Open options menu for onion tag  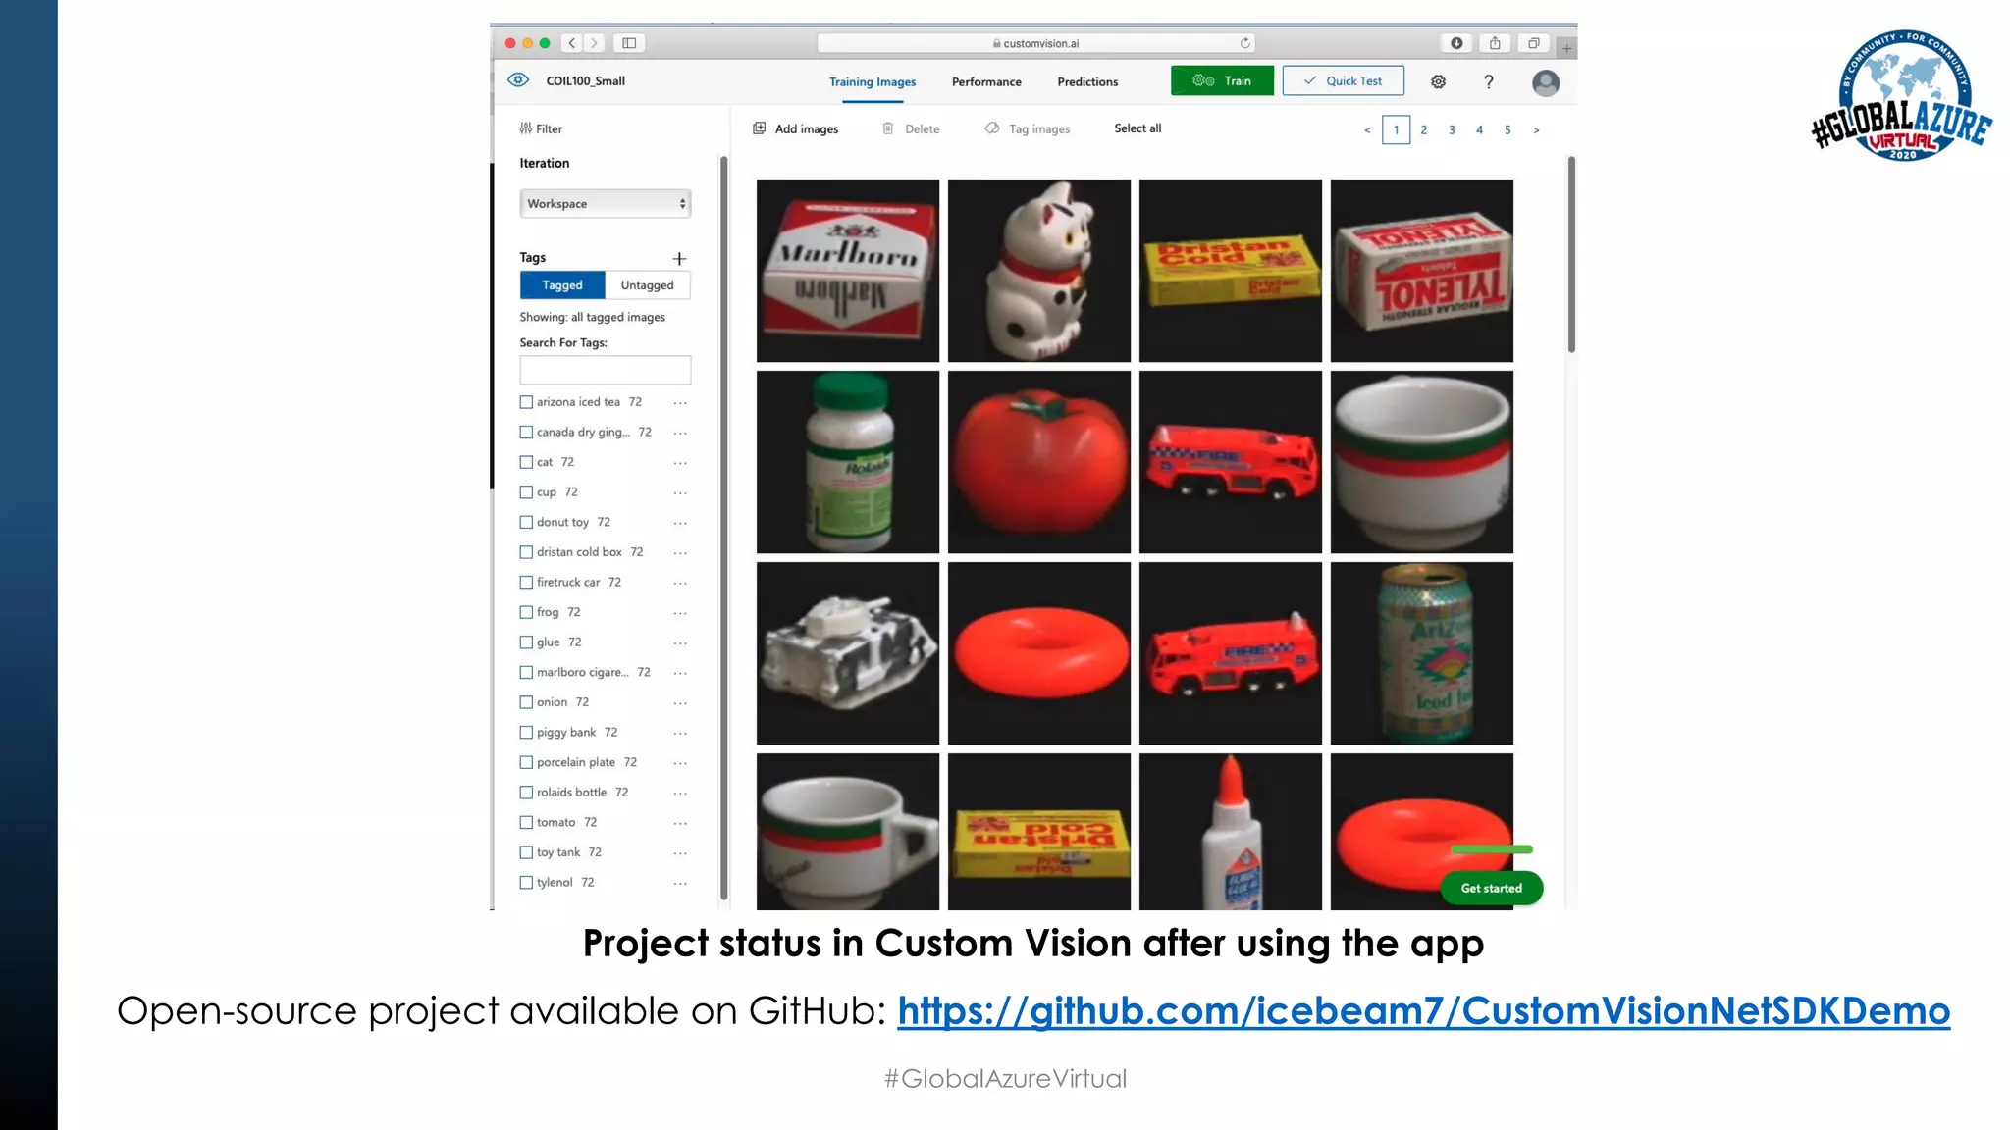680,703
